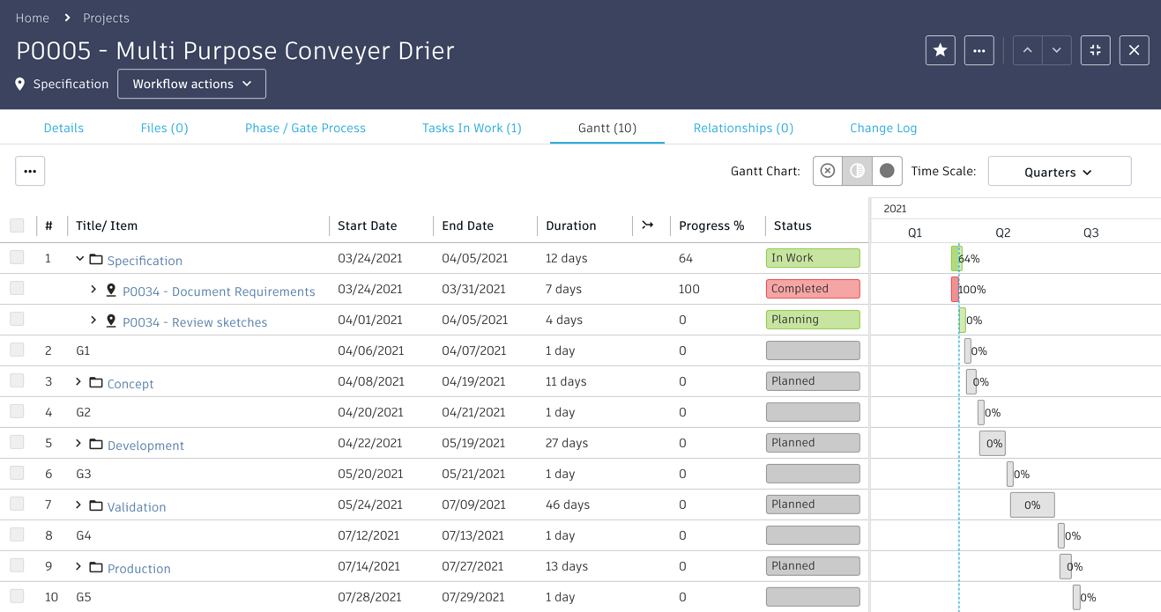Image resolution: width=1161 pixels, height=612 pixels.
Task: Go to Home in the breadcrumb
Action: [x=33, y=18]
